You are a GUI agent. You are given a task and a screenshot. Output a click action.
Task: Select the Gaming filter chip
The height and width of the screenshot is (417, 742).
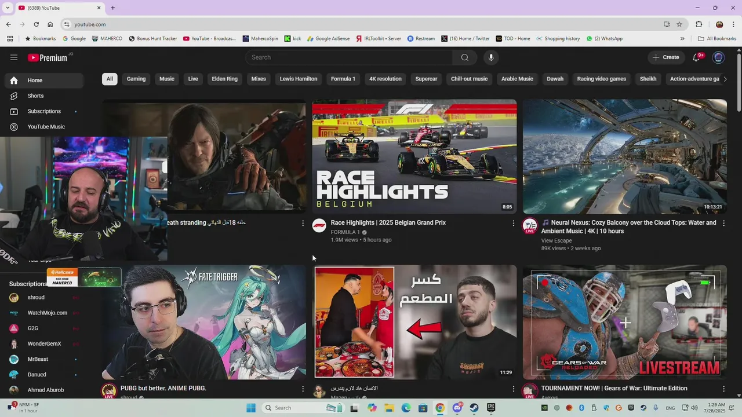(136, 79)
